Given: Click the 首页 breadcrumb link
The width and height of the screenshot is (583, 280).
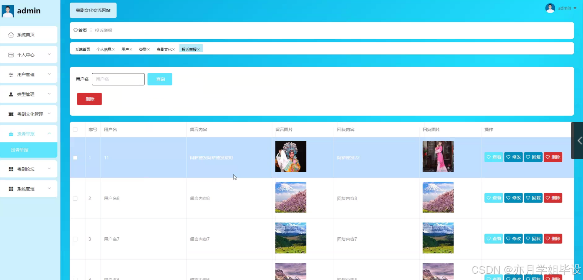Looking at the screenshot, I should [x=83, y=30].
